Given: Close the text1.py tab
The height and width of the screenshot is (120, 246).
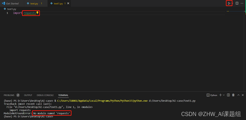Looking at the screenshot, I should [68, 3].
